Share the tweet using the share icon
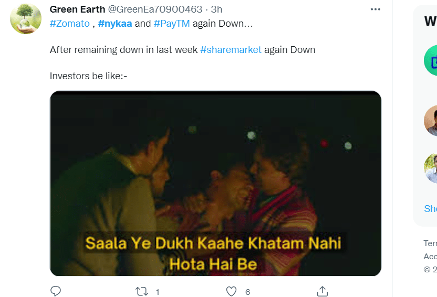This screenshot has height=297, width=437. [x=322, y=291]
